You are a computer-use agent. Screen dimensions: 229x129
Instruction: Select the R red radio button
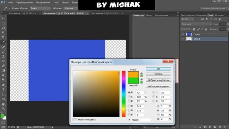[x=129, y=106]
